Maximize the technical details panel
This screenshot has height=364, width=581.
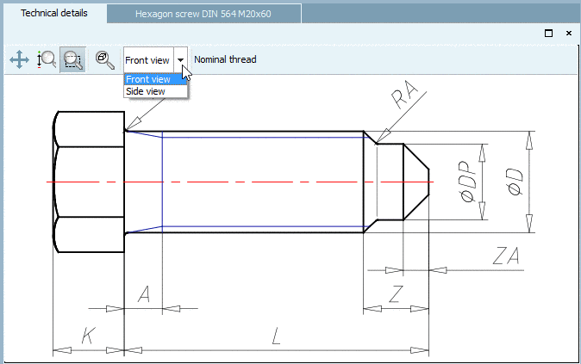pos(549,34)
